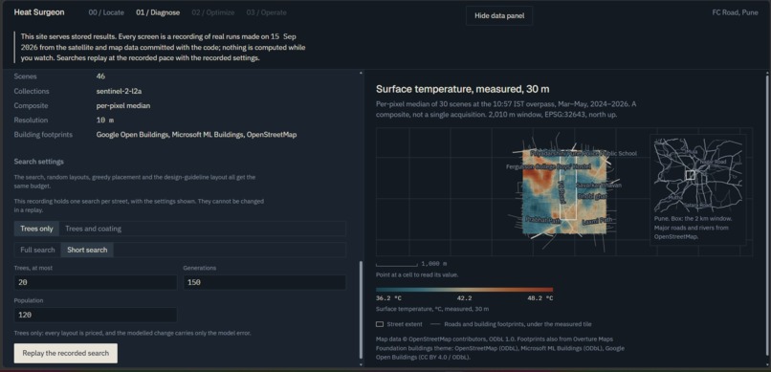The height and width of the screenshot is (372, 771).
Task: Focus the Generations input field
Action: [265, 282]
